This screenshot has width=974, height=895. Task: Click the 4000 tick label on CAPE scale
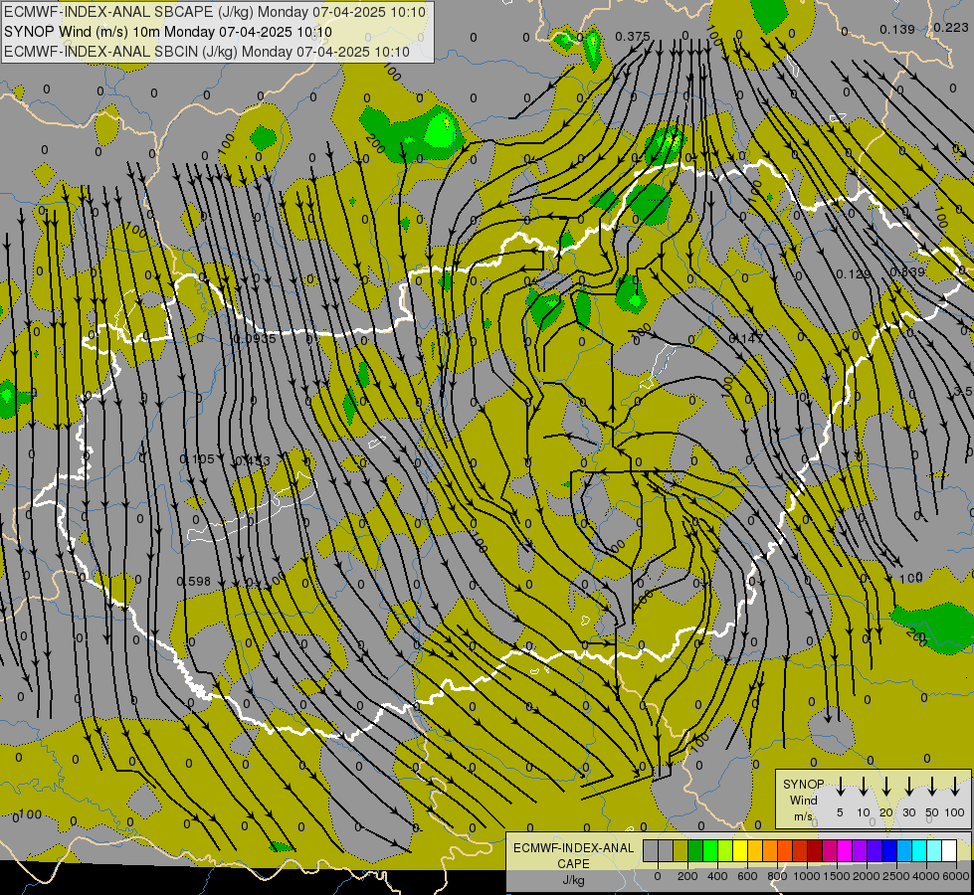pyautogui.click(x=926, y=876)
